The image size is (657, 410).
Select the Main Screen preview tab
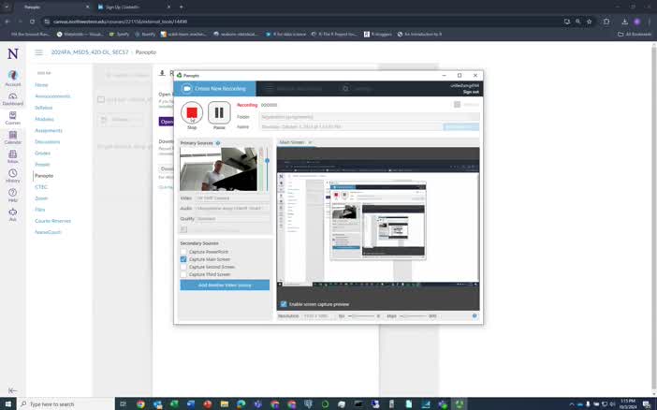click(295, 142)
